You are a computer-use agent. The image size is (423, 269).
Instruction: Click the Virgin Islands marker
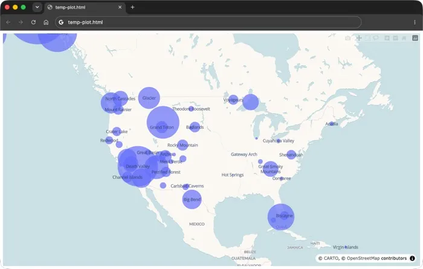coord(346,247)
